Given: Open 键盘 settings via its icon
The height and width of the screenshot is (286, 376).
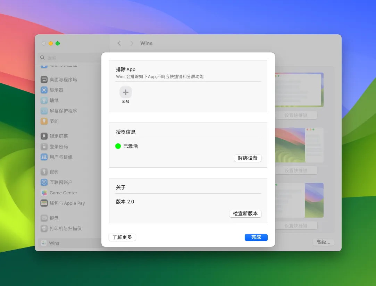Looking at the screenshot, I should tap(44, 218).
